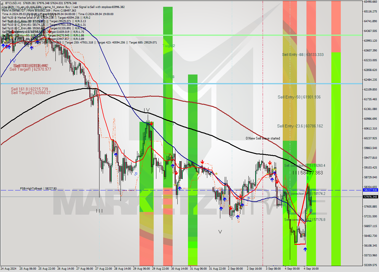Click the 62484.235 price axis label
379x272 pixels.
click(x=370, y=80)
